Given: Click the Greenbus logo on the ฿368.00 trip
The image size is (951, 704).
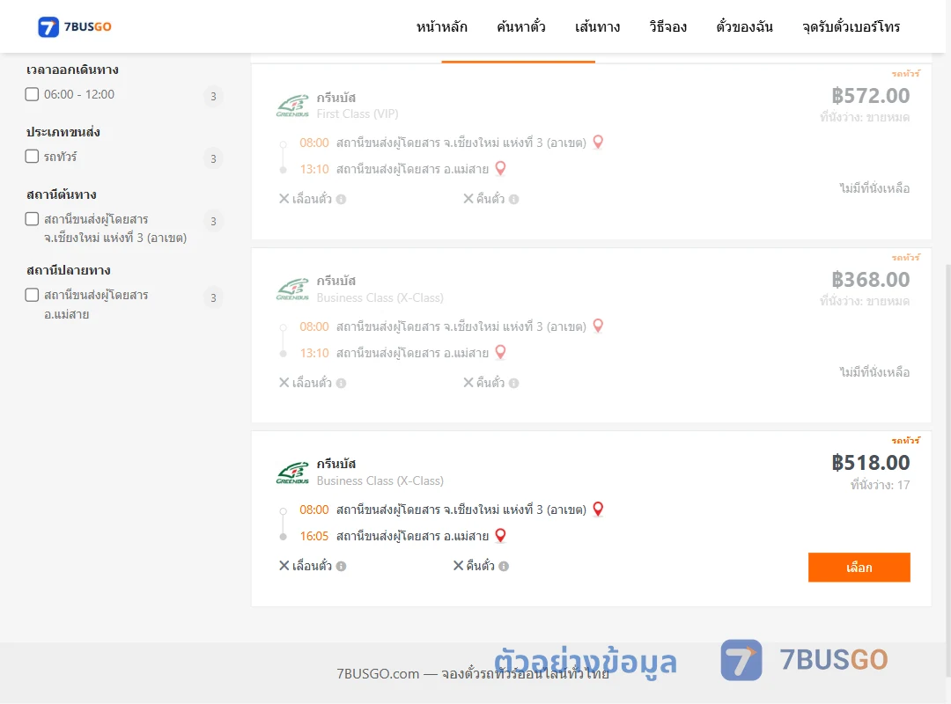Looking at the screenshot, I should point(293,290).
